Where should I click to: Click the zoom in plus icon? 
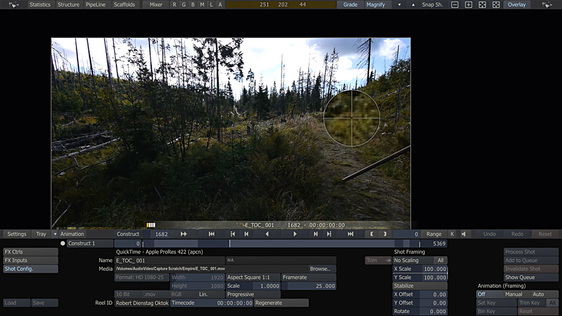469,5
